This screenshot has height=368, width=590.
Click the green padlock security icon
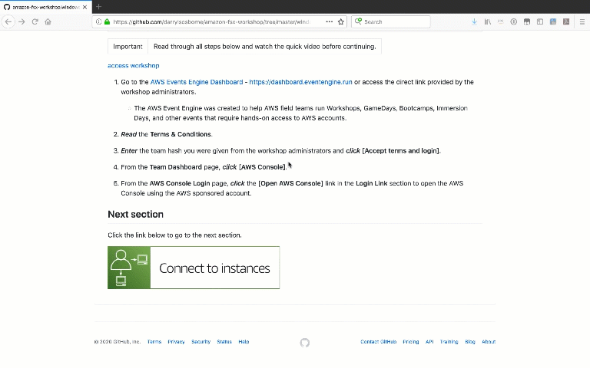[x=108, y=21]
